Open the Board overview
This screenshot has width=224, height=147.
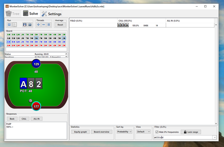click(101, 132)
